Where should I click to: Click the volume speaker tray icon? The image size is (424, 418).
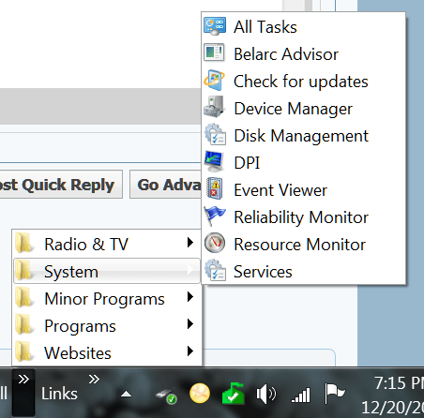(x=266, y=394)
